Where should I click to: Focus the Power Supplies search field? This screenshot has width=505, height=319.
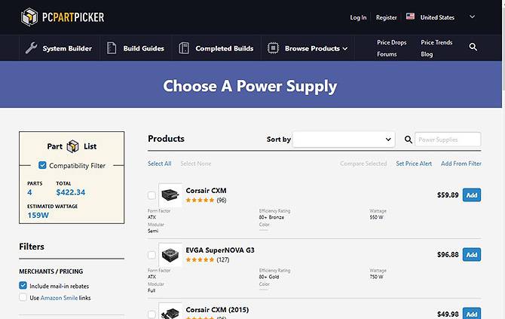(448, 140)
